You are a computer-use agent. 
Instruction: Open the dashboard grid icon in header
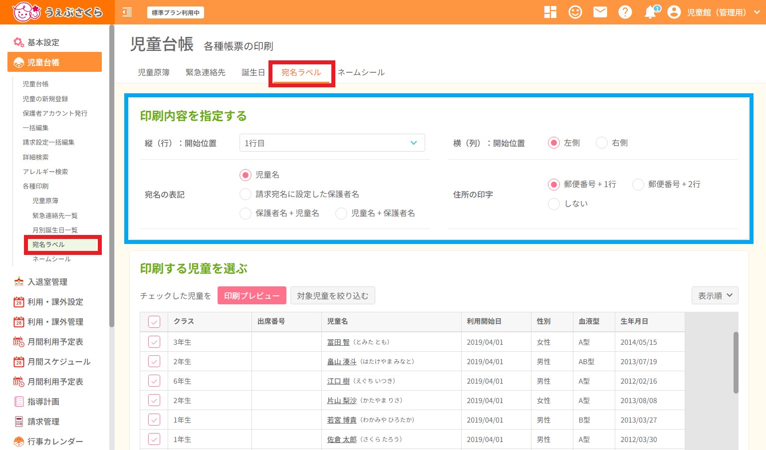click(x=550, y=12)
